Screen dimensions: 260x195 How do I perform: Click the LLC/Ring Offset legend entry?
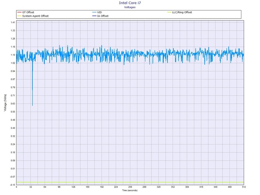click(180, 12)
